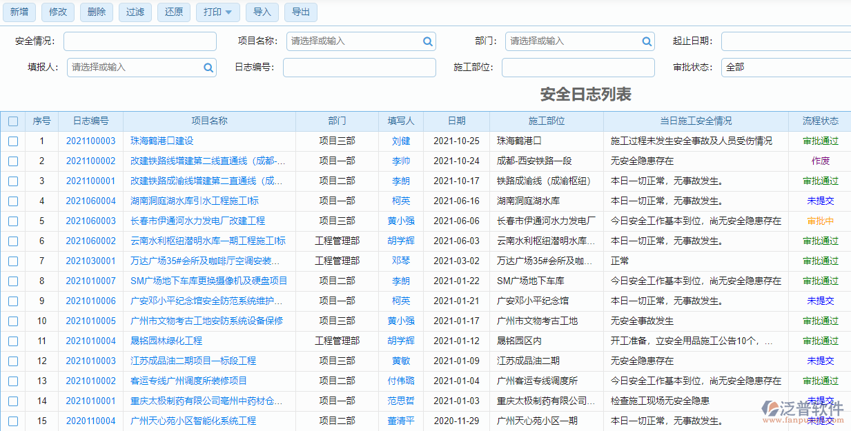Click the 删除 toolbar button
Screen dimensions: 851x431
[96, 12]
